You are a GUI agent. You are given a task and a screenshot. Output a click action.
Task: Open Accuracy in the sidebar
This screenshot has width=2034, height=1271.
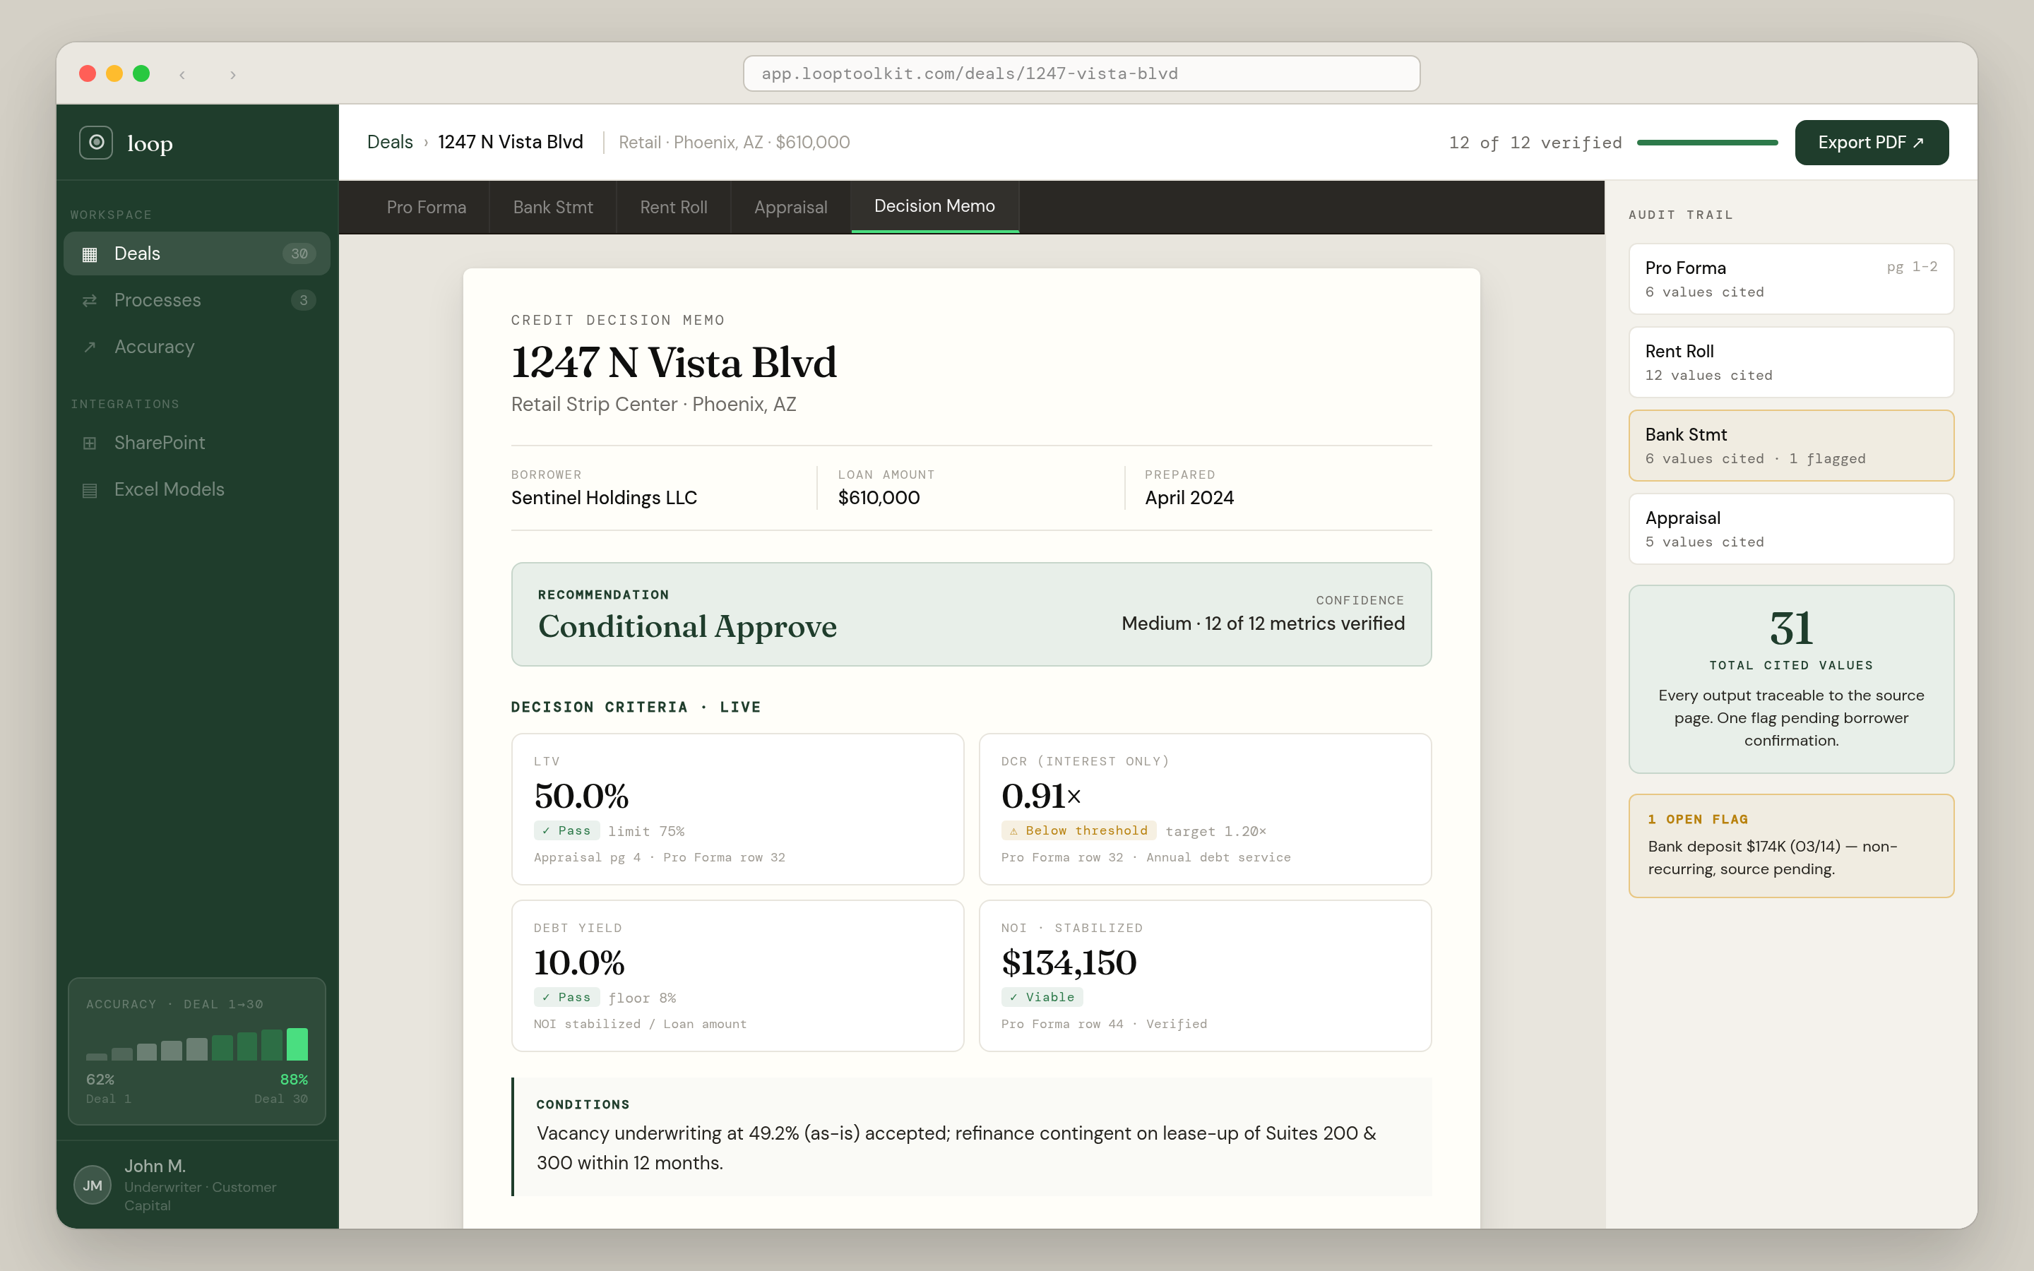pos(196,347)
